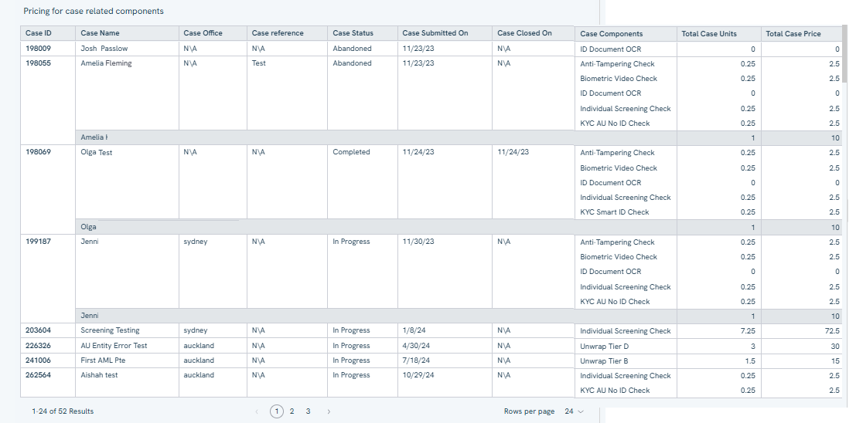The height and width of the screenshot is (423, 856).
Task: Click the Amelia Fleming case name
Action: tap(106, 63)
